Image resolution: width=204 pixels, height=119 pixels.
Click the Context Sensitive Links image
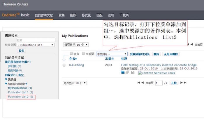tap(156, 73)
